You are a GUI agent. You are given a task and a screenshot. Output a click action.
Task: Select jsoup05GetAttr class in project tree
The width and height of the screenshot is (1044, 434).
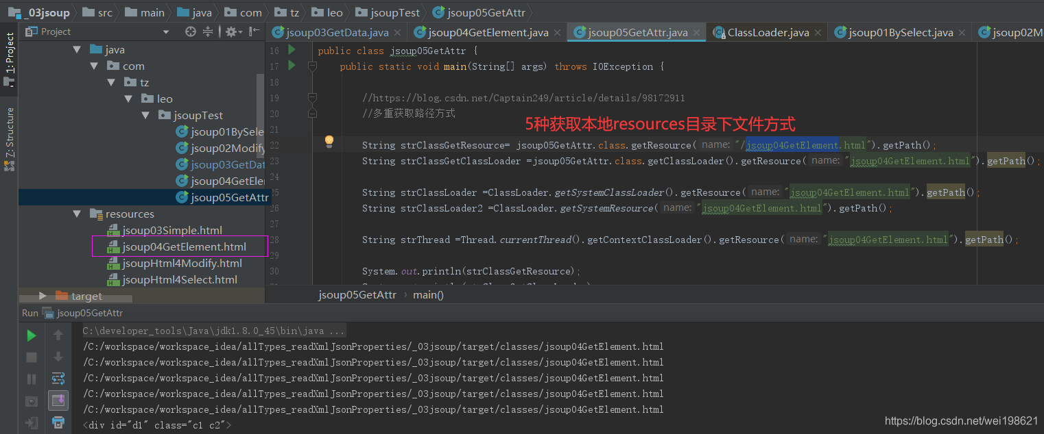(x=222, y=197)
